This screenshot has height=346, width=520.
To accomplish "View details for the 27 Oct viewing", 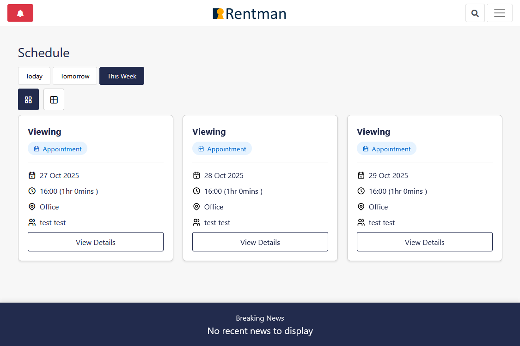I will (x=96, y=241).
